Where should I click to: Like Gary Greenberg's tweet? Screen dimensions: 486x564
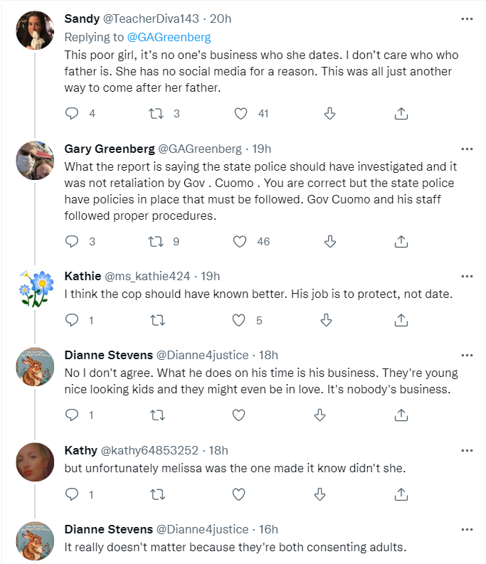tap(241, 241)
